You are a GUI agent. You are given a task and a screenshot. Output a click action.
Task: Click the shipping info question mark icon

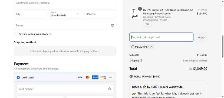(x=141, y=60)
